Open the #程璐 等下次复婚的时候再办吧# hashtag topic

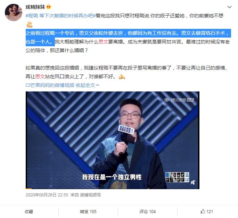[x=60, y=16]
